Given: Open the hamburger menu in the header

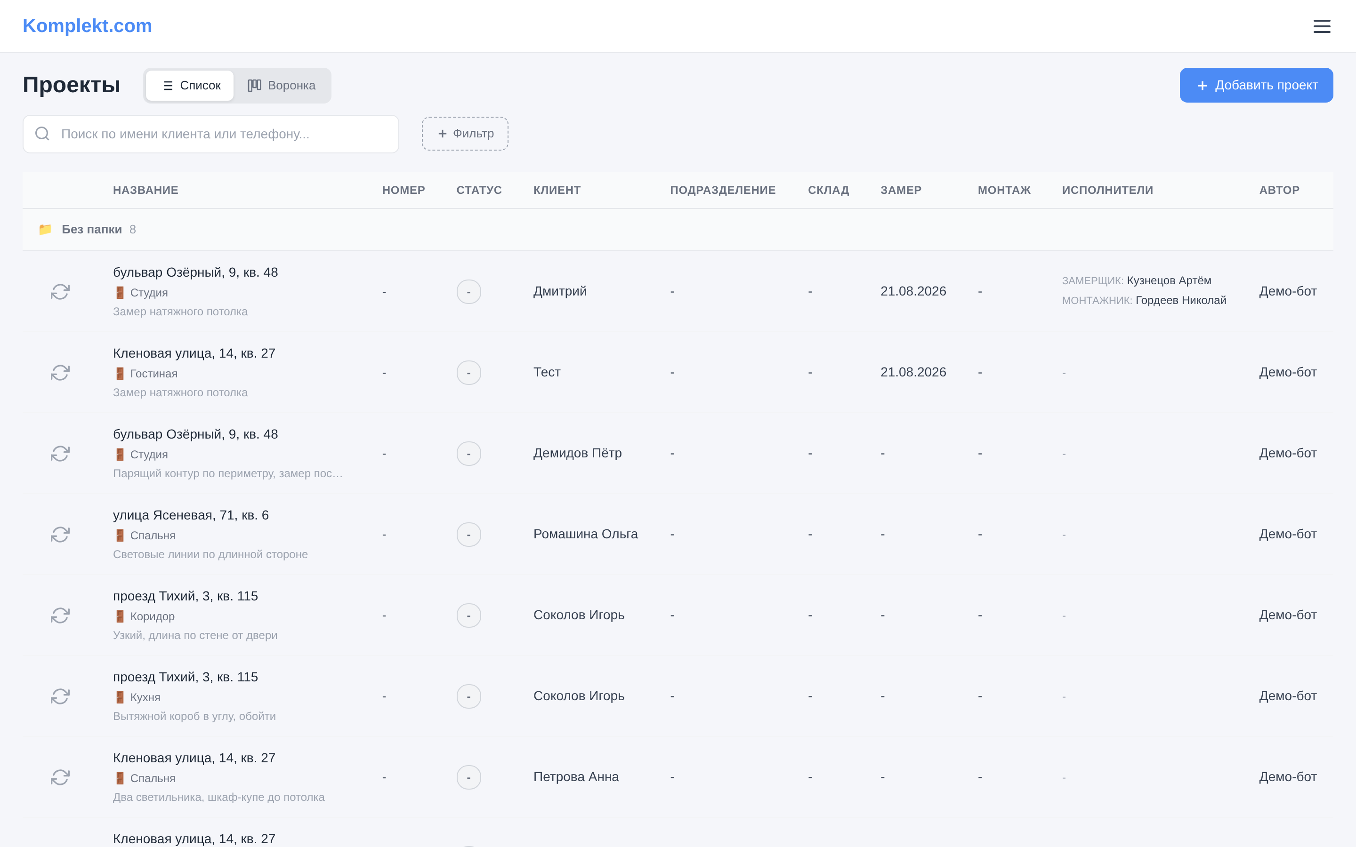Looking at the screenshot, I should coord(1322,26).
